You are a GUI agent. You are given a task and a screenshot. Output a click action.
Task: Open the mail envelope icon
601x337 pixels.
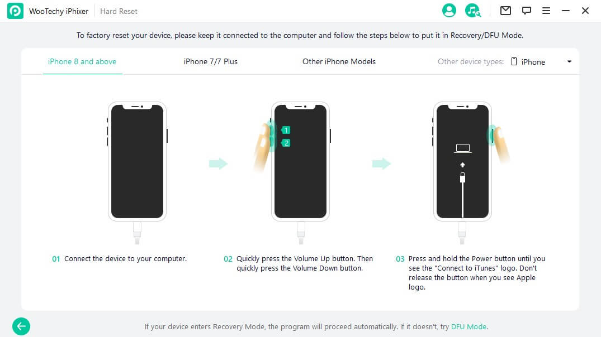pos(505,11)
